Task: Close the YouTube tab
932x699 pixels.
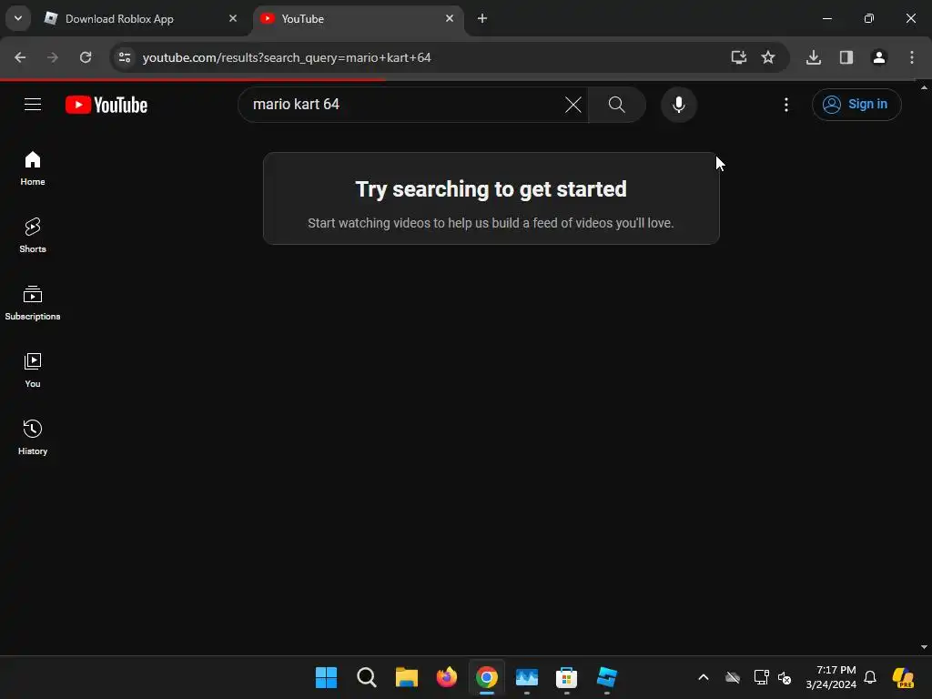Action: [450, 18]
